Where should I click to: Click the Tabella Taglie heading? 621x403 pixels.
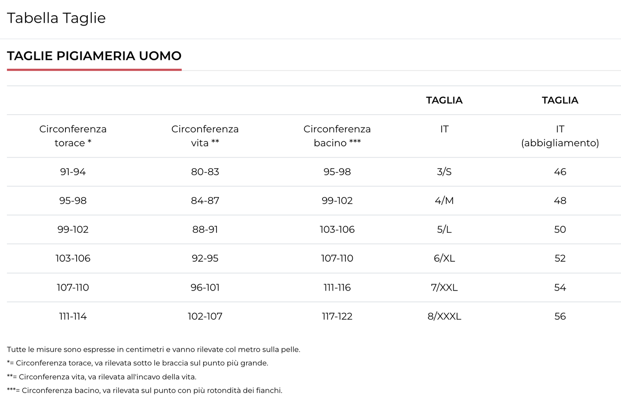[56, 18]
